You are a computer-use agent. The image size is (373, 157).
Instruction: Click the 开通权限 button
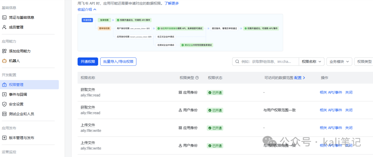(x=88, y=61)
